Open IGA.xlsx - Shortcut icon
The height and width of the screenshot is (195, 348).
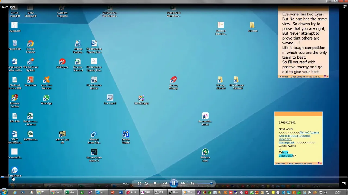pyautogui.click(x=78, y=65)
